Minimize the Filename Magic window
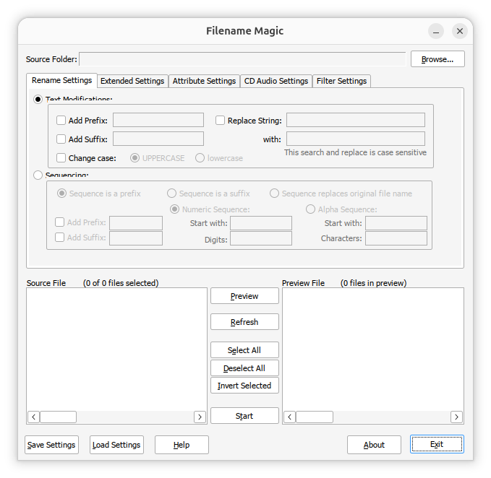Viewport: 491px width, 478px height. pos(436,31)
